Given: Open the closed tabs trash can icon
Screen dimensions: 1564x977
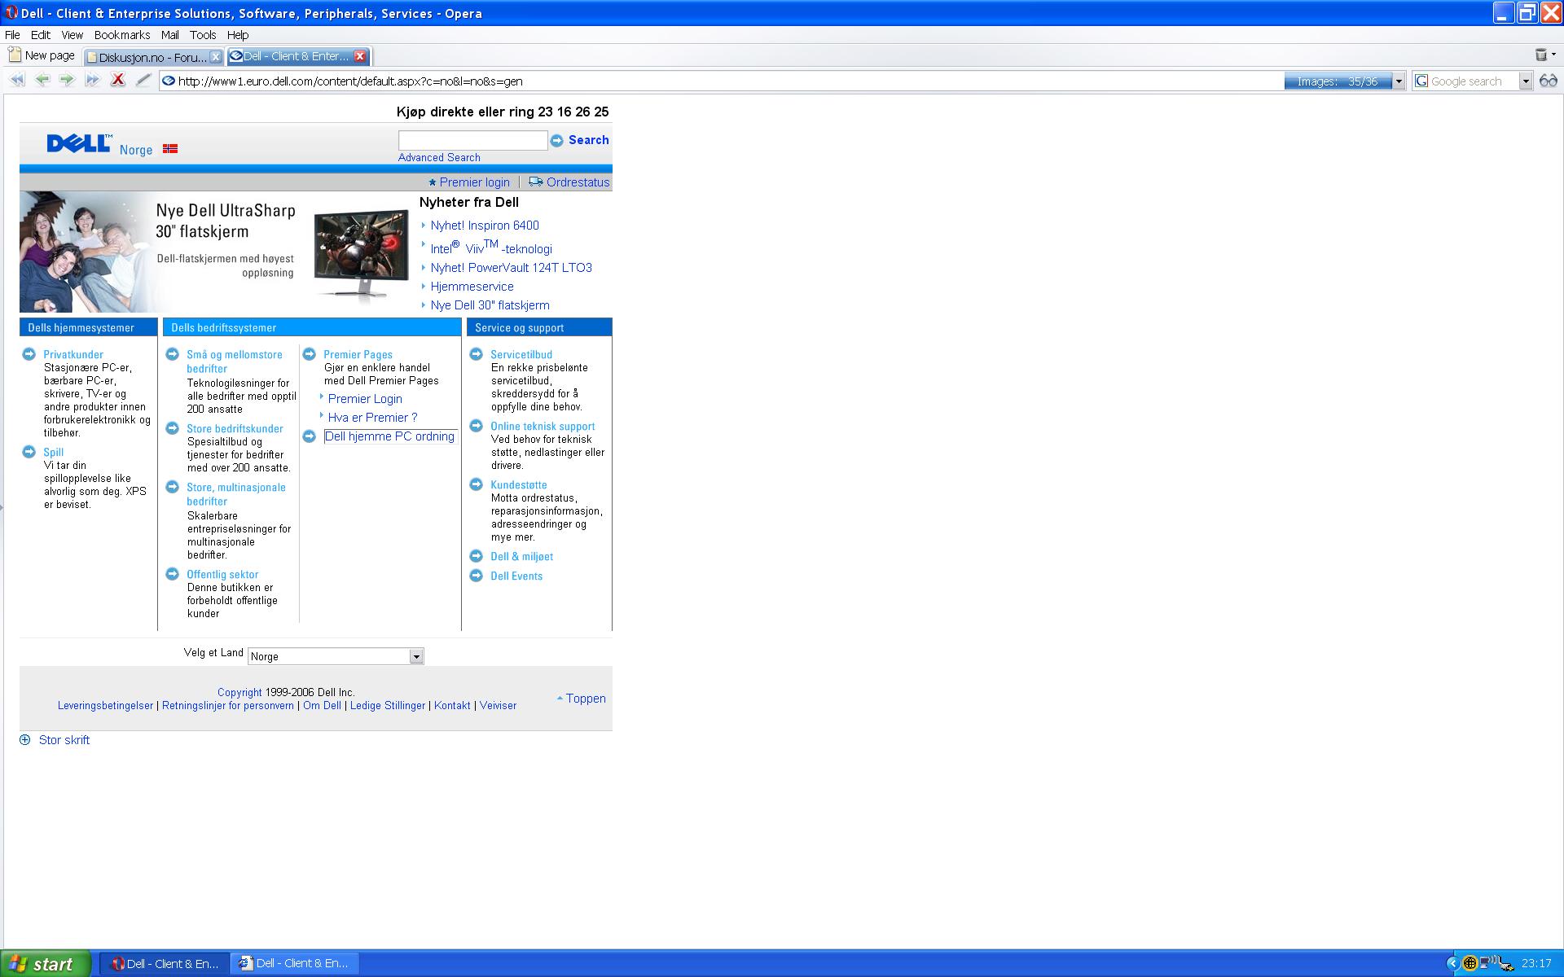Looking at the screenshot, I should (1541, 55).
